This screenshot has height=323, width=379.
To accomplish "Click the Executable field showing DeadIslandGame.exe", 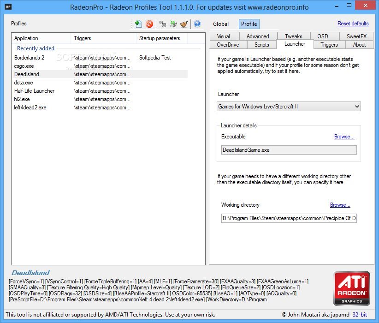I will (x=289, y=150).
